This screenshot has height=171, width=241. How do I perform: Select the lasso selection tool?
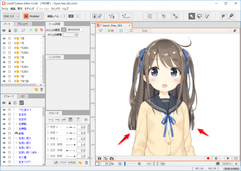[x=199, y=16]
